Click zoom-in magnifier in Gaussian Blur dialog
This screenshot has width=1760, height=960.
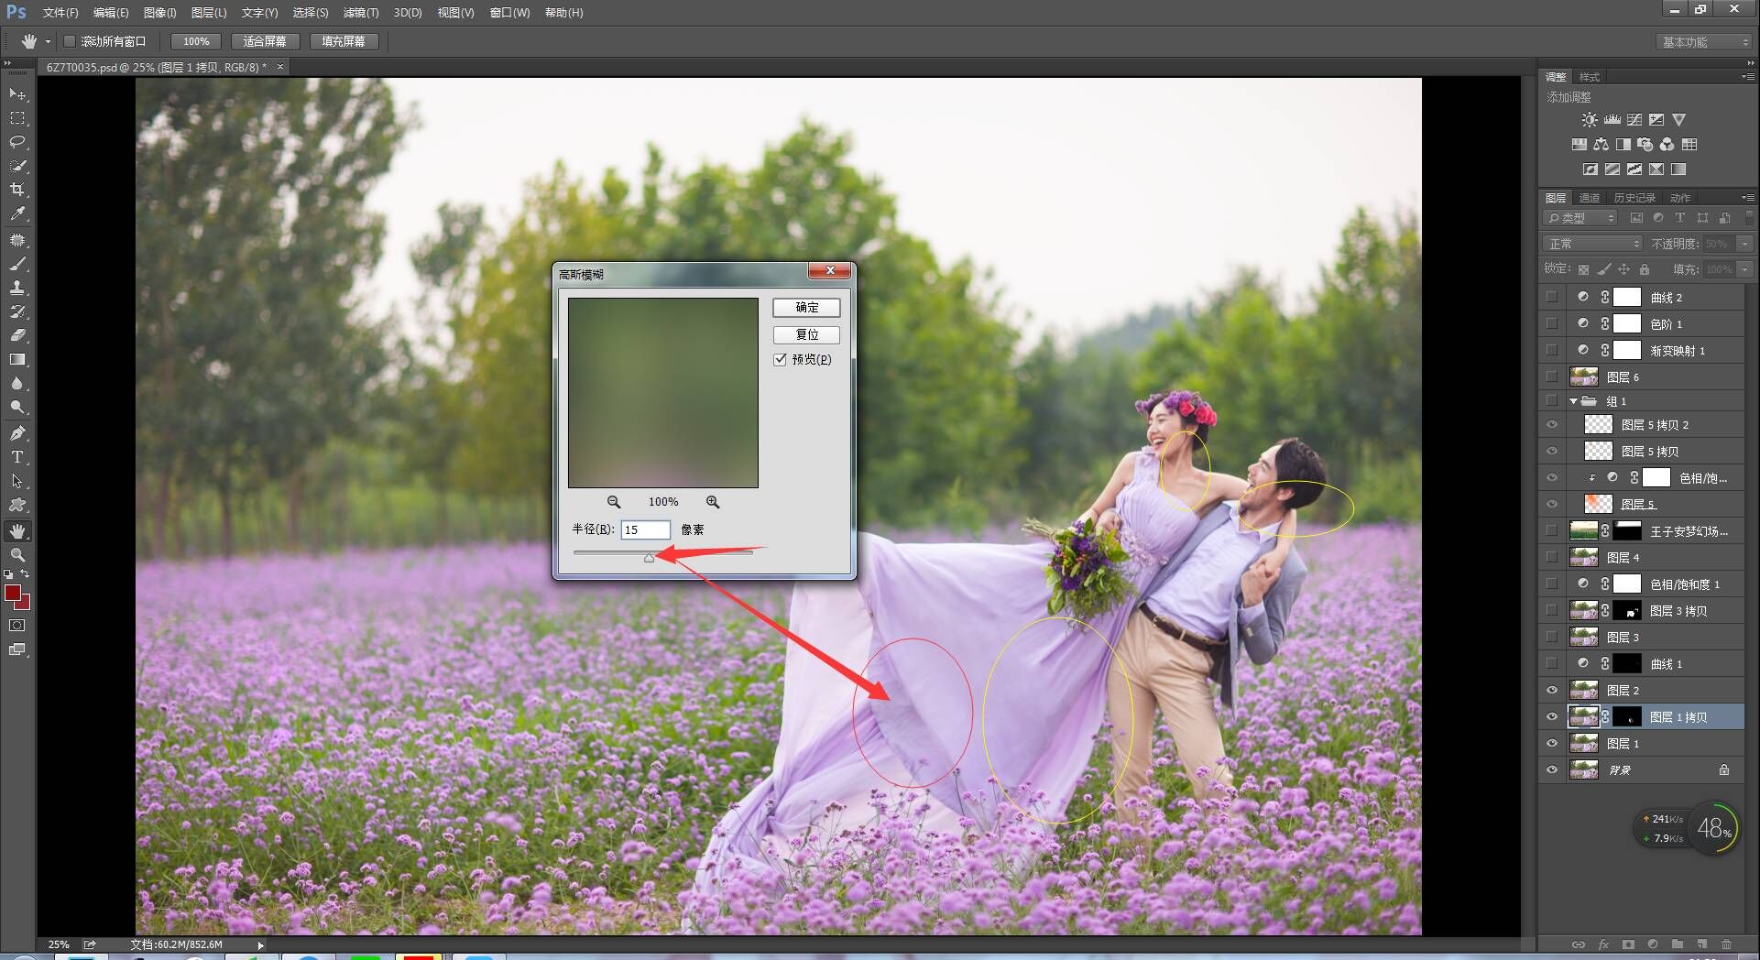(x=713, y=502)
